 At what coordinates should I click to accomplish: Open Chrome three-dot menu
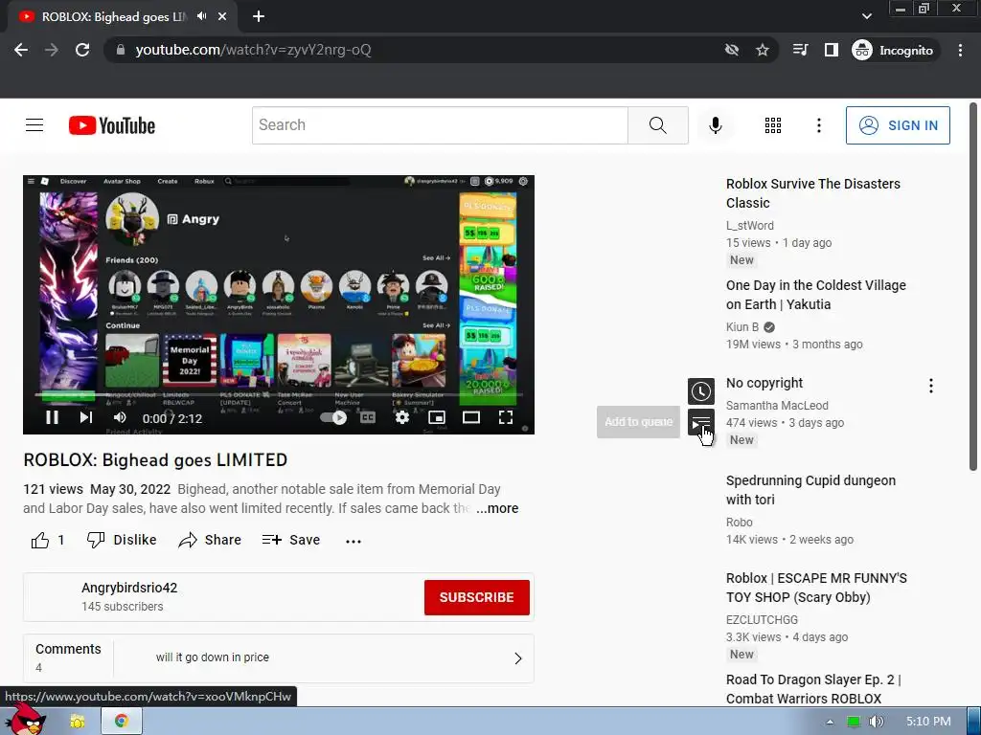coord(960,50)
